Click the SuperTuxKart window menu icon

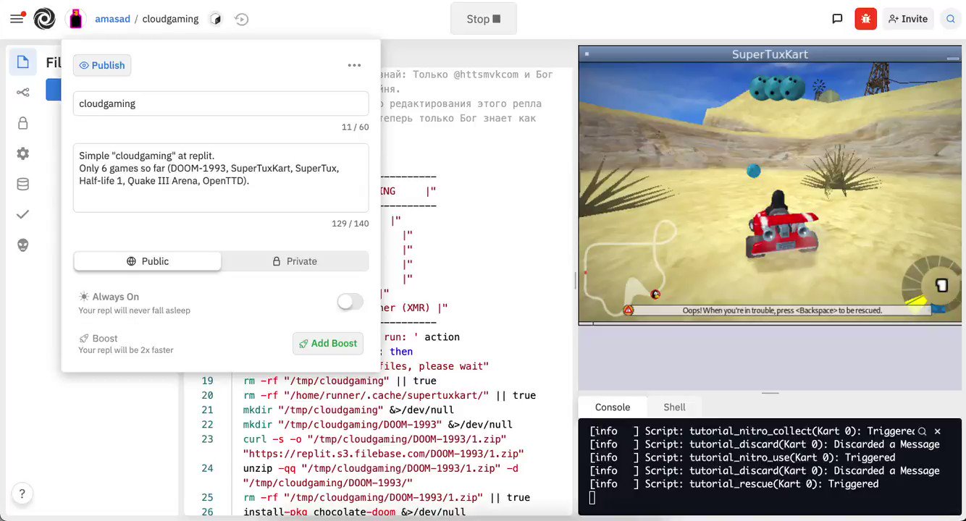587,54
